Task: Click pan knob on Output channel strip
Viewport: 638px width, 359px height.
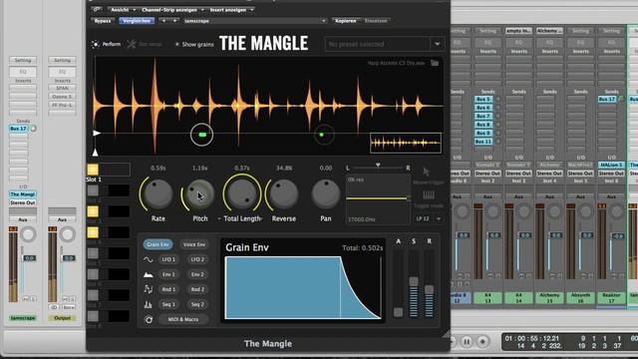Action: click(x=67, y=234)
